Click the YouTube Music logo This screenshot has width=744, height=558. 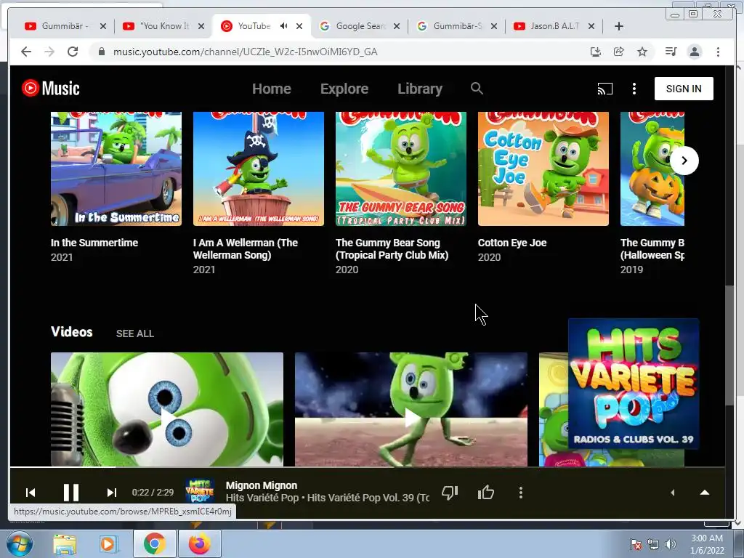point(51,88)
